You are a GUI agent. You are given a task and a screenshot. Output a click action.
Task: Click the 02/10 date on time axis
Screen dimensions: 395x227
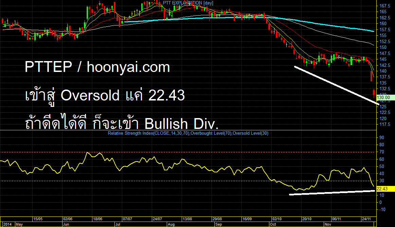tap(277, 219)
